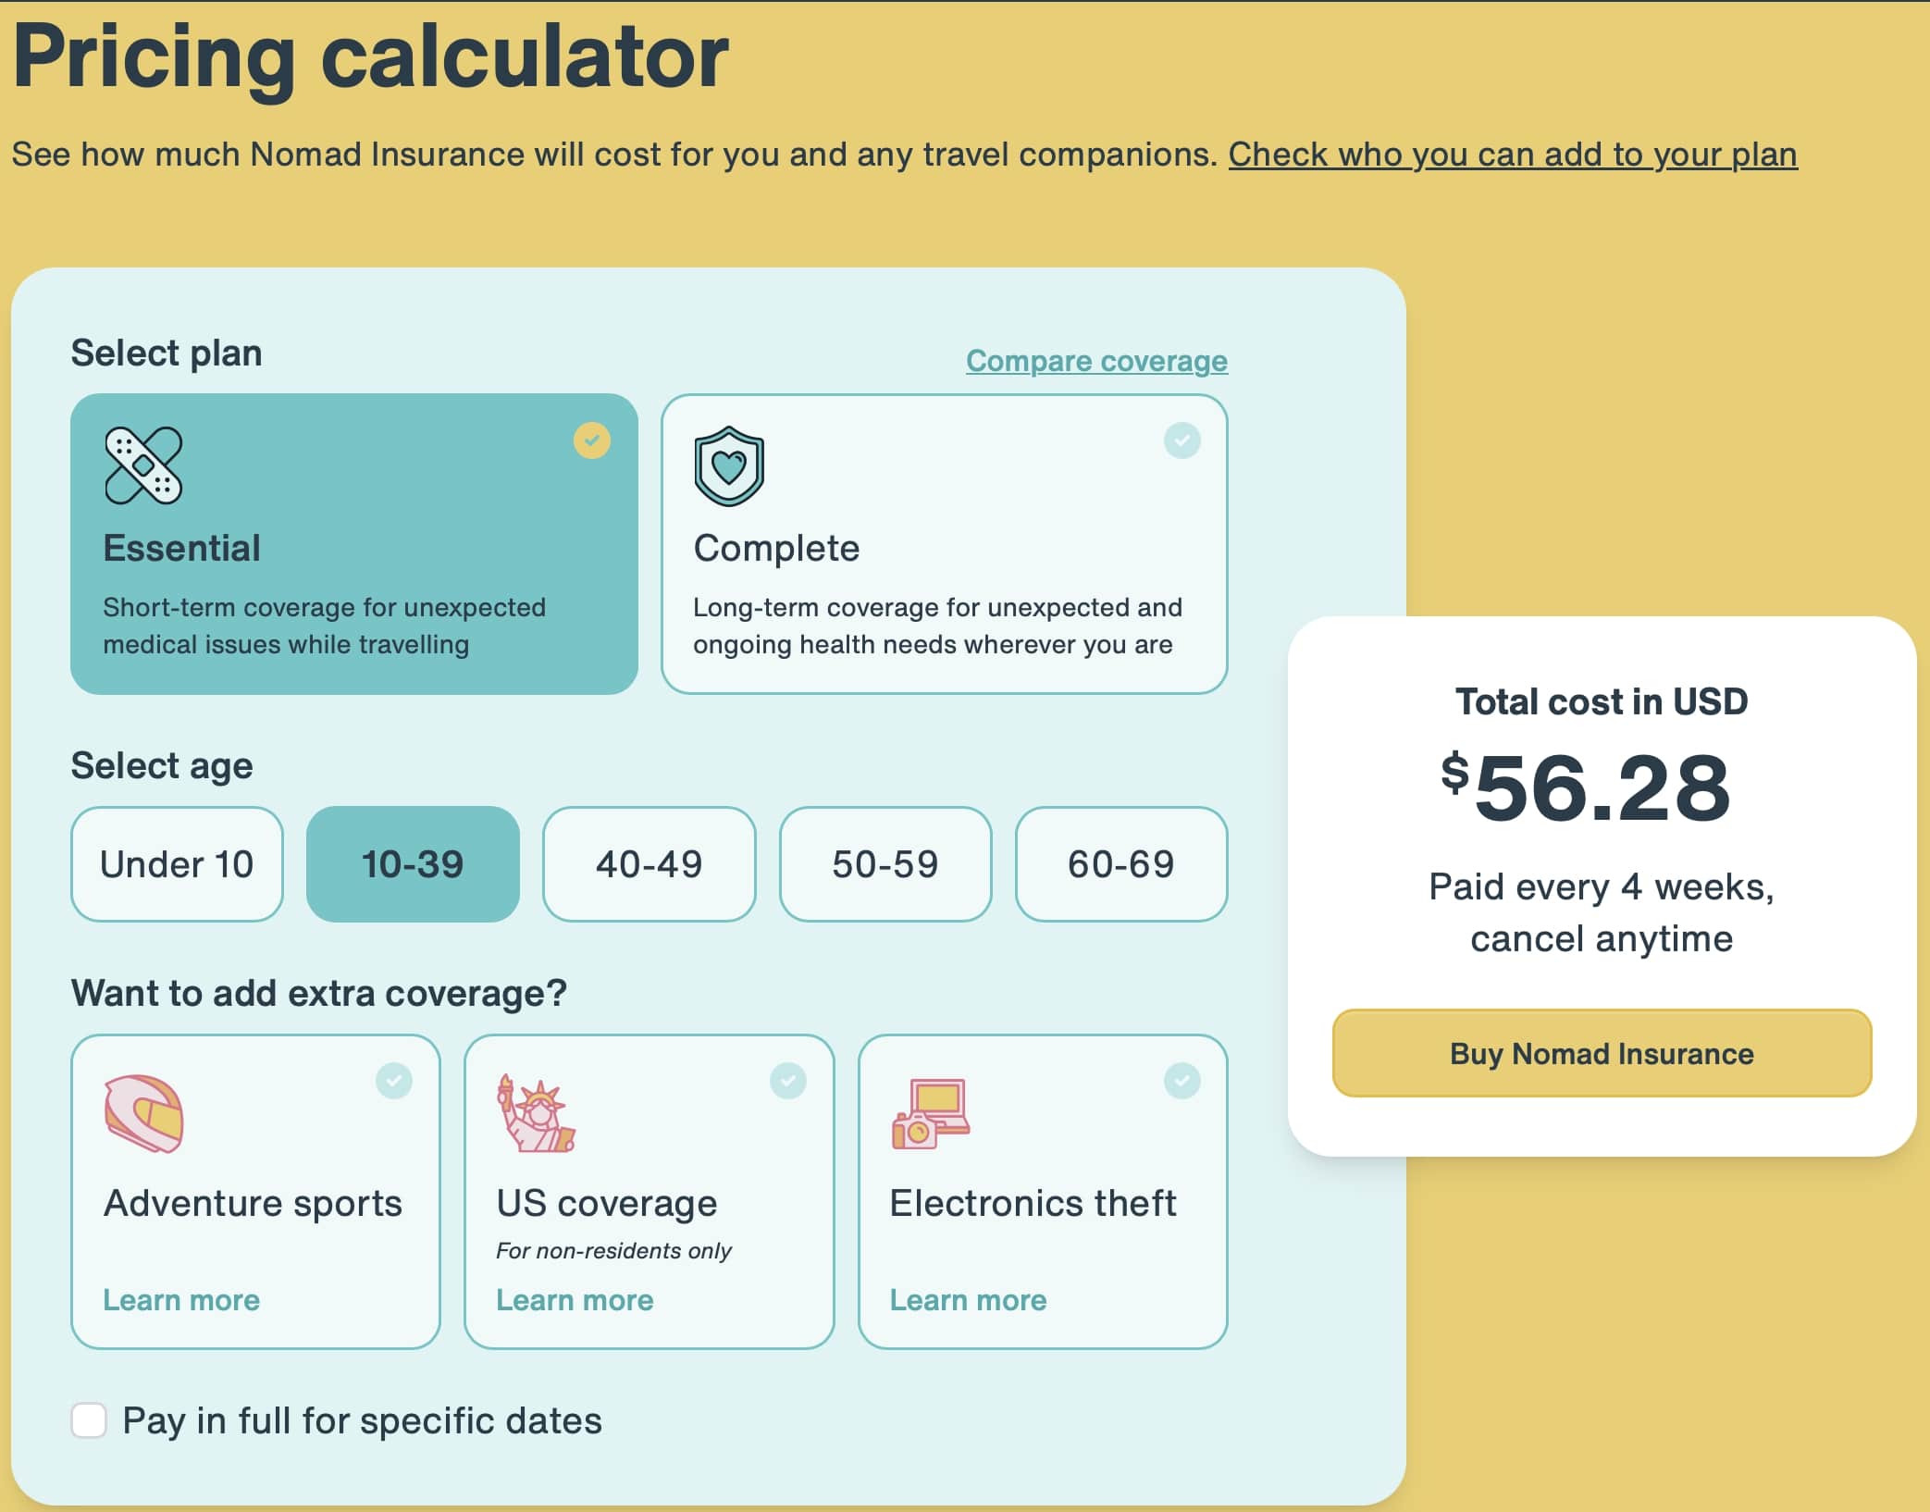Open the Compare coverage link
The height and width of the screenshot is (1512, 1930).
click(x=1096, y=361)
